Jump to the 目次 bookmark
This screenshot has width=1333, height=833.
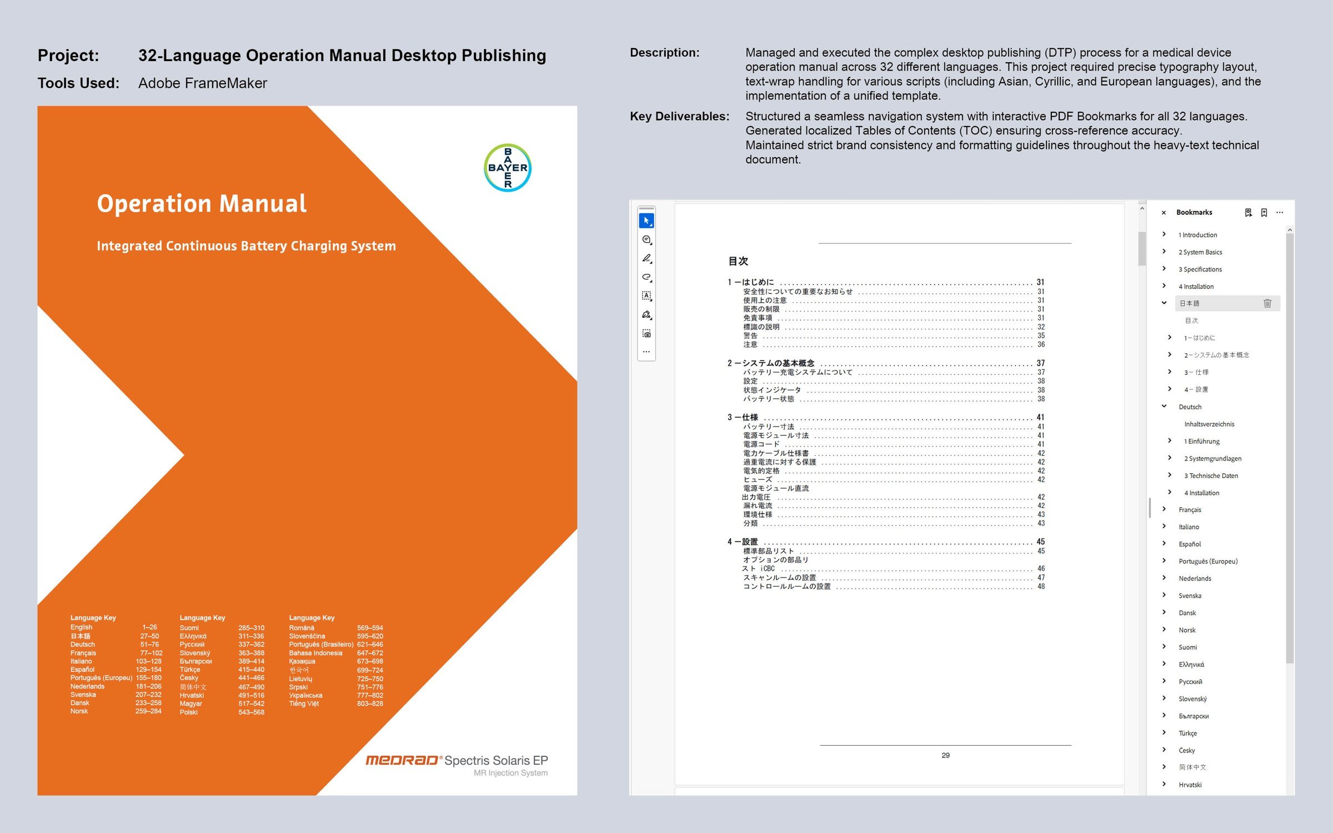click(x=1191, y=320)
